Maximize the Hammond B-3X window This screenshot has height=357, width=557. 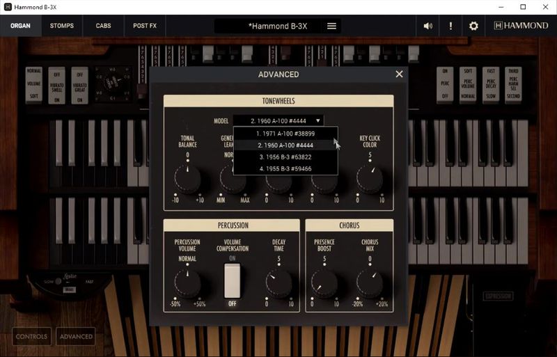click(x=523, y=7)
